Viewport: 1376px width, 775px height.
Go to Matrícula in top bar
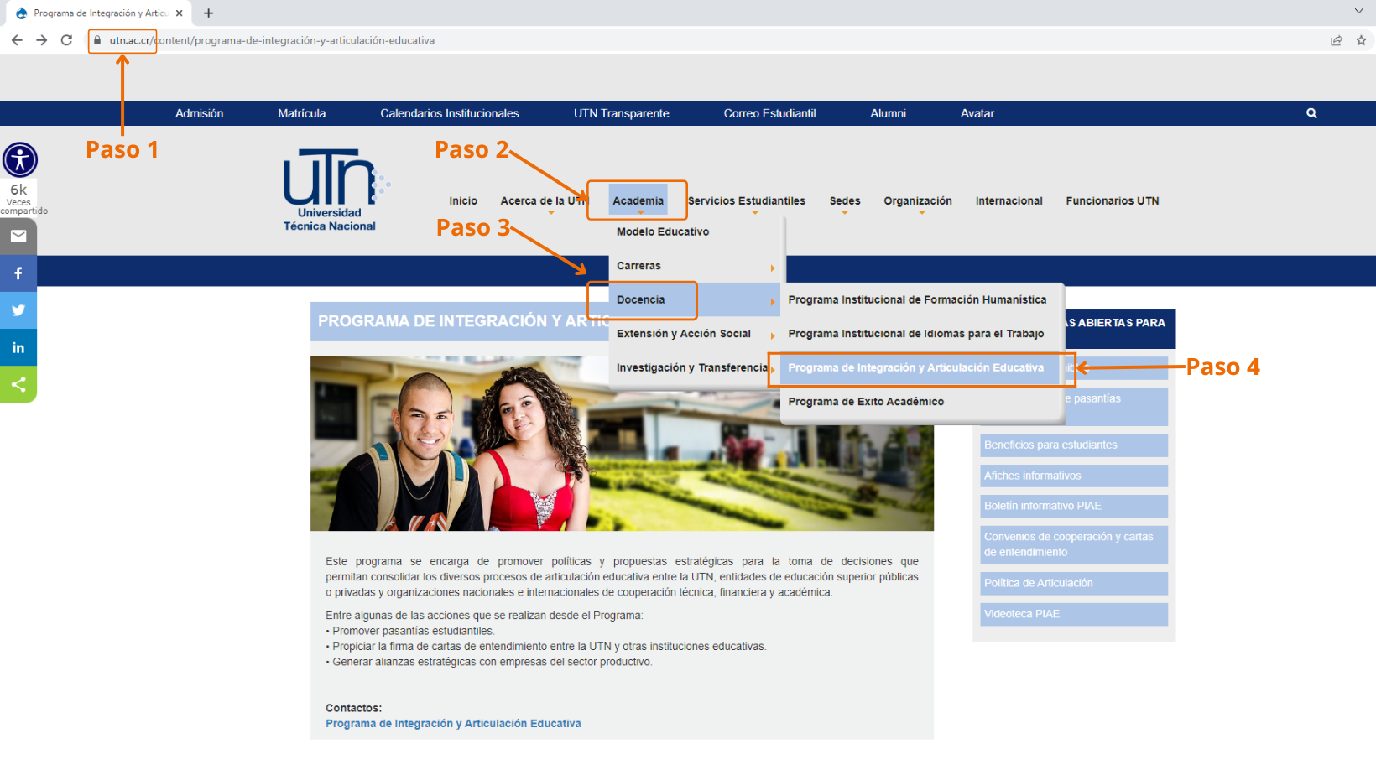coord(301,113)
